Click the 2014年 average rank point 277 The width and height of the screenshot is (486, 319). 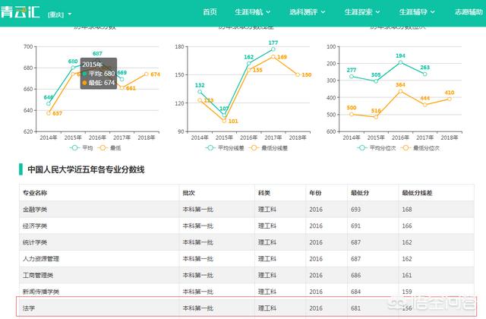tap(352, 76)
